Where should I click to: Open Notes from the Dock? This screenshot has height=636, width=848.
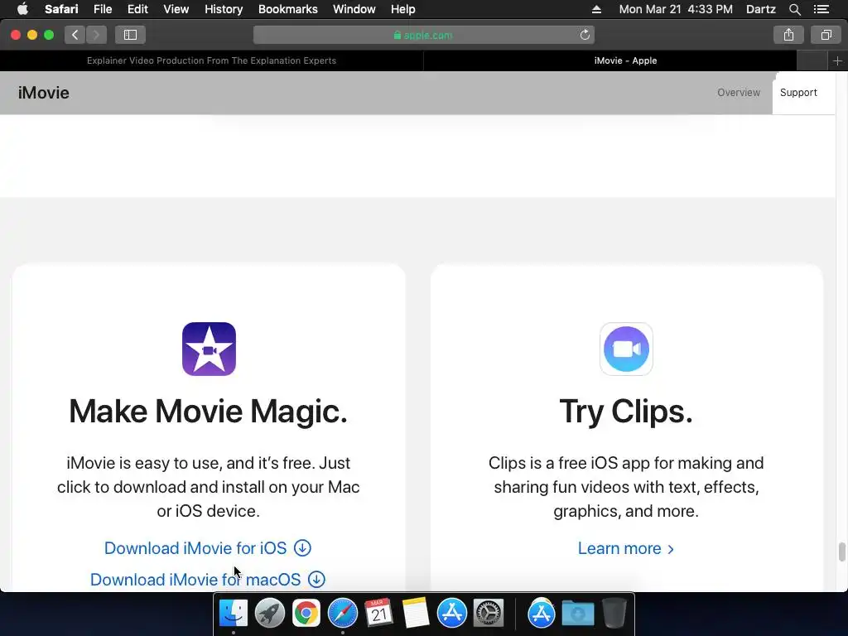click(416, 614)
